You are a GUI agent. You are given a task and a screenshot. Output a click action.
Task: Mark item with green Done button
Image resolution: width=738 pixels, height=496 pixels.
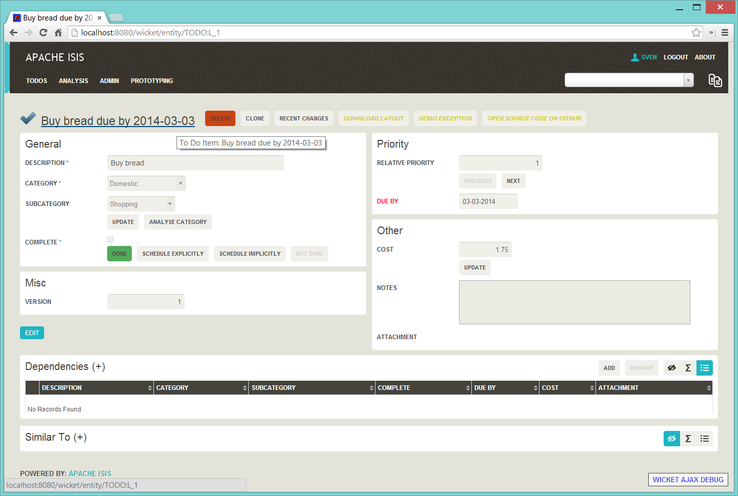[x=119, y=254]
